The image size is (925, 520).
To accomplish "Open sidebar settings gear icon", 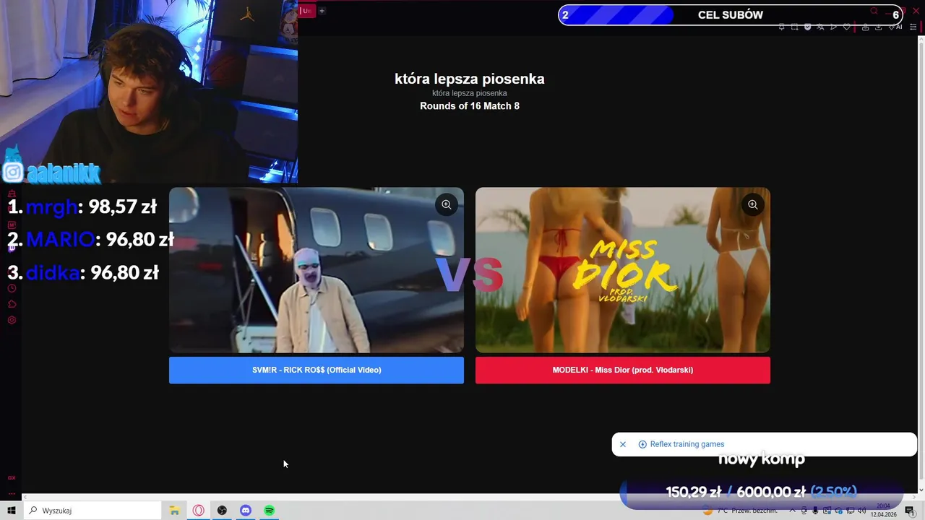I will pos(12,320).
